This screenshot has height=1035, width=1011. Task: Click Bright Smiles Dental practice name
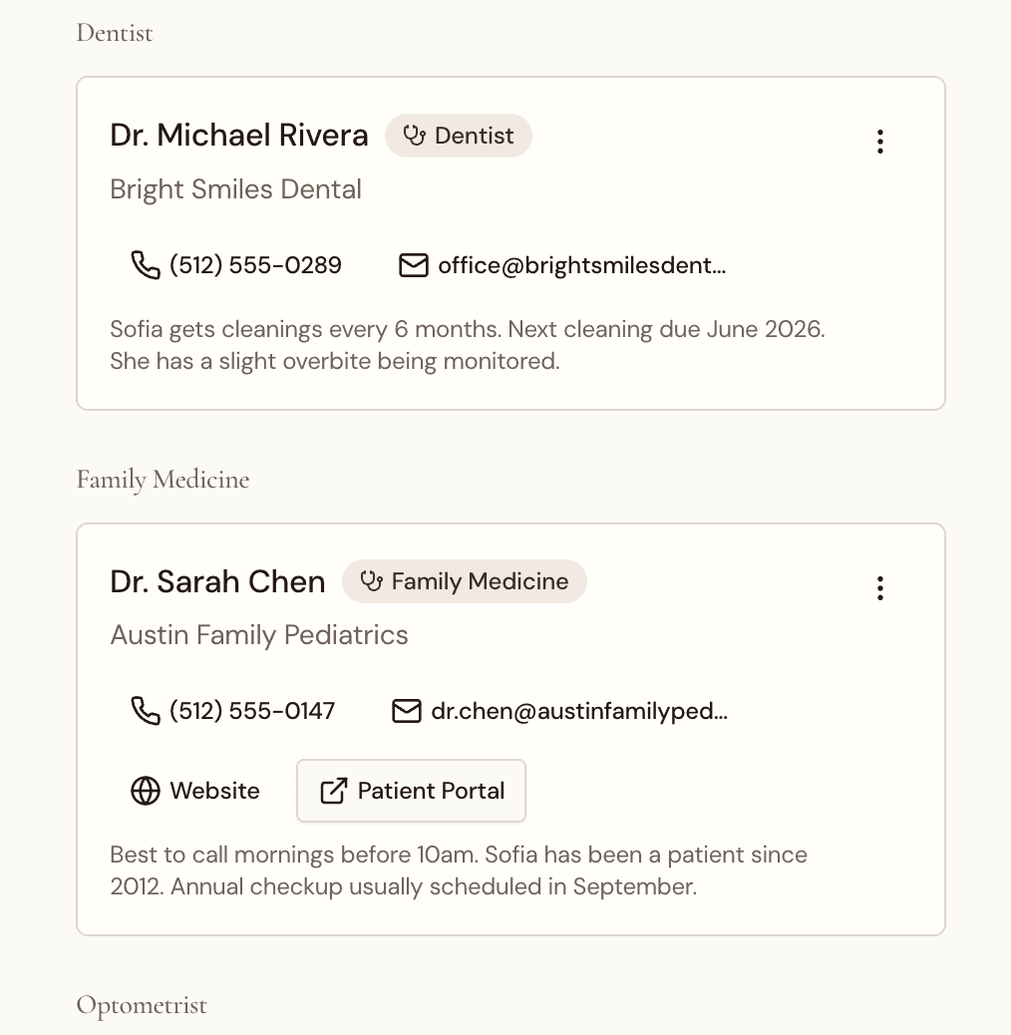pyautogui.click(x=236, y=189)
